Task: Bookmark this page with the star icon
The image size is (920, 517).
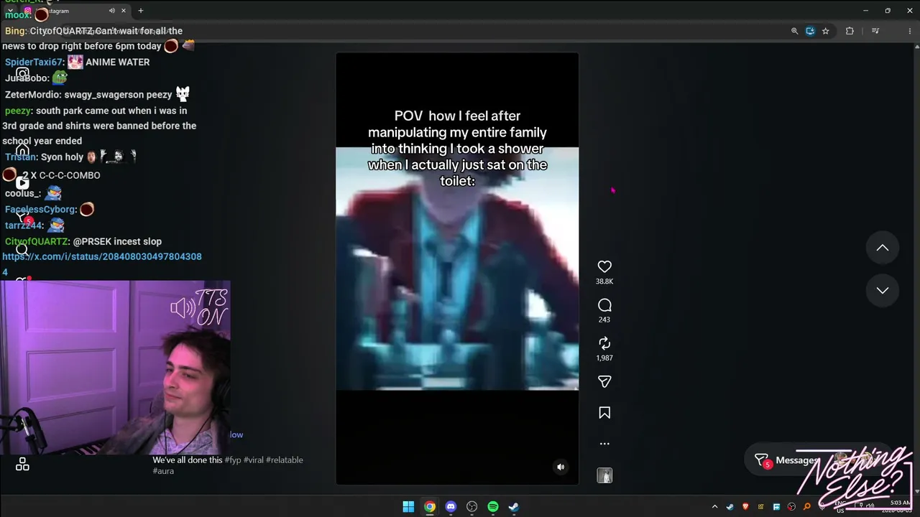Action: 826,31
